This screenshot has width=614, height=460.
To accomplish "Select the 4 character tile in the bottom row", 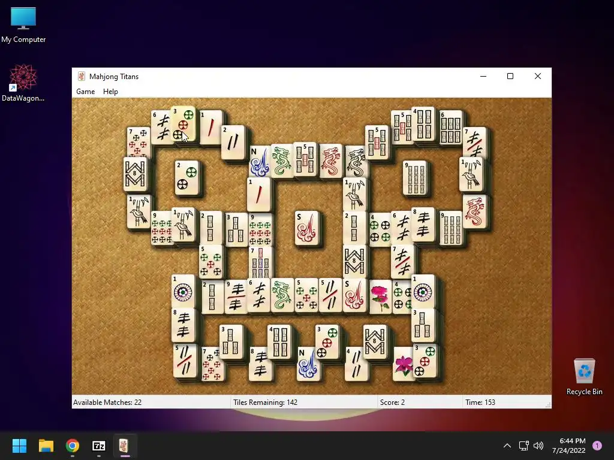I will pyautogui.click(x=356, y=364).
